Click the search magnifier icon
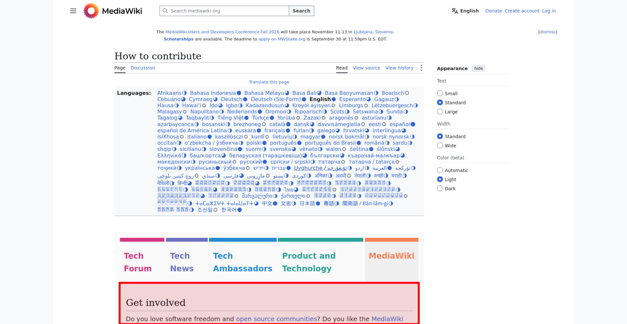This screenshot has height=324, width=627. [165, 11]
